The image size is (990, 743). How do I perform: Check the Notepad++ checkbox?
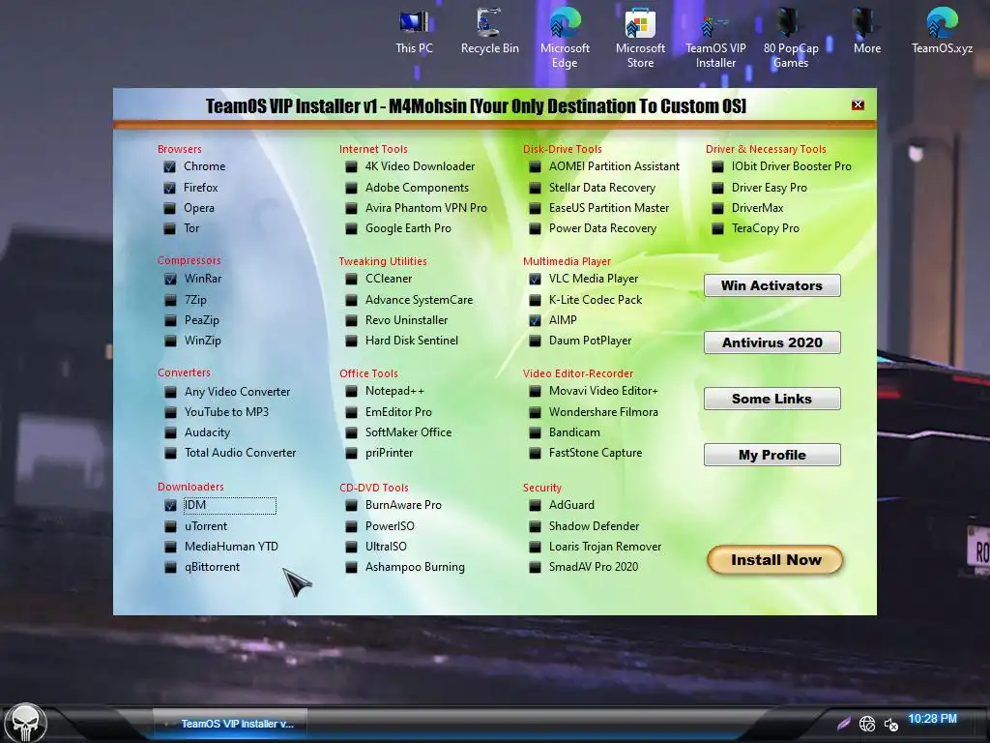(352, 392)
